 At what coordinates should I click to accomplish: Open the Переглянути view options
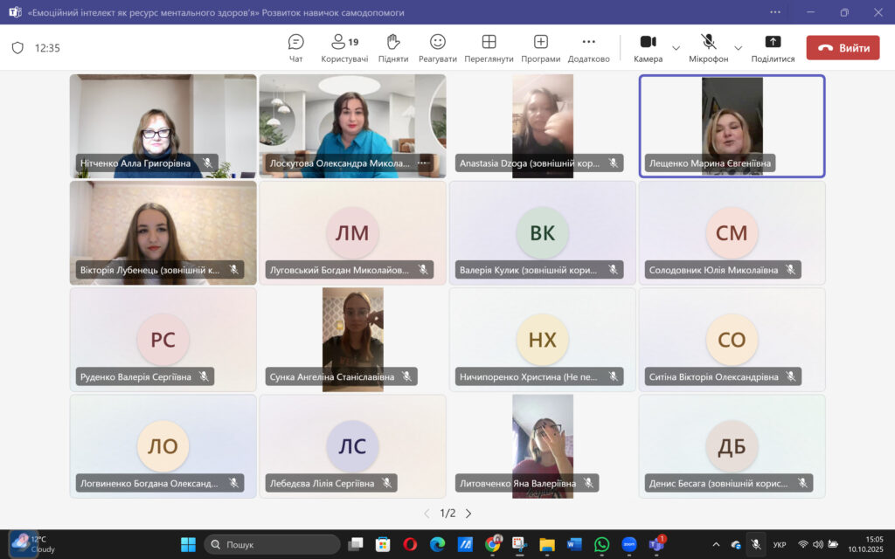click(489, 47)
